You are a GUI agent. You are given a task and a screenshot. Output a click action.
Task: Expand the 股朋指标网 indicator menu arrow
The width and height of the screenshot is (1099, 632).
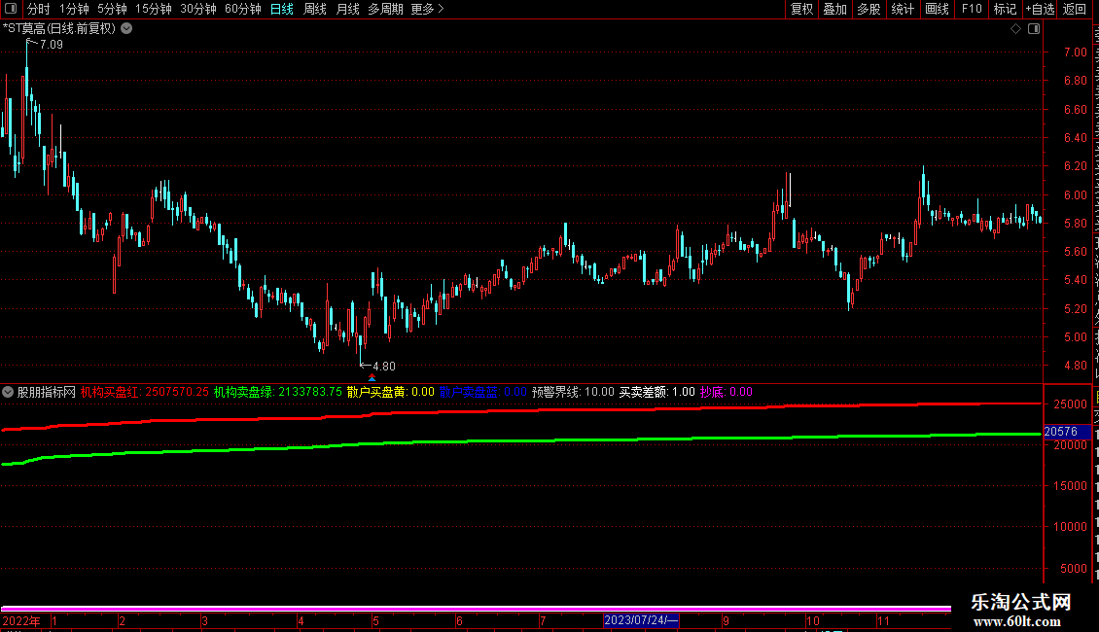pyautogui.click(x=8, y=392)
